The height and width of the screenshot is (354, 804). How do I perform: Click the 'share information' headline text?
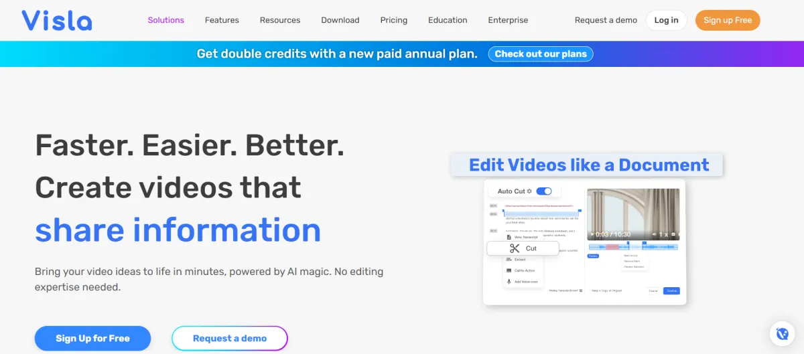(178, 230)
